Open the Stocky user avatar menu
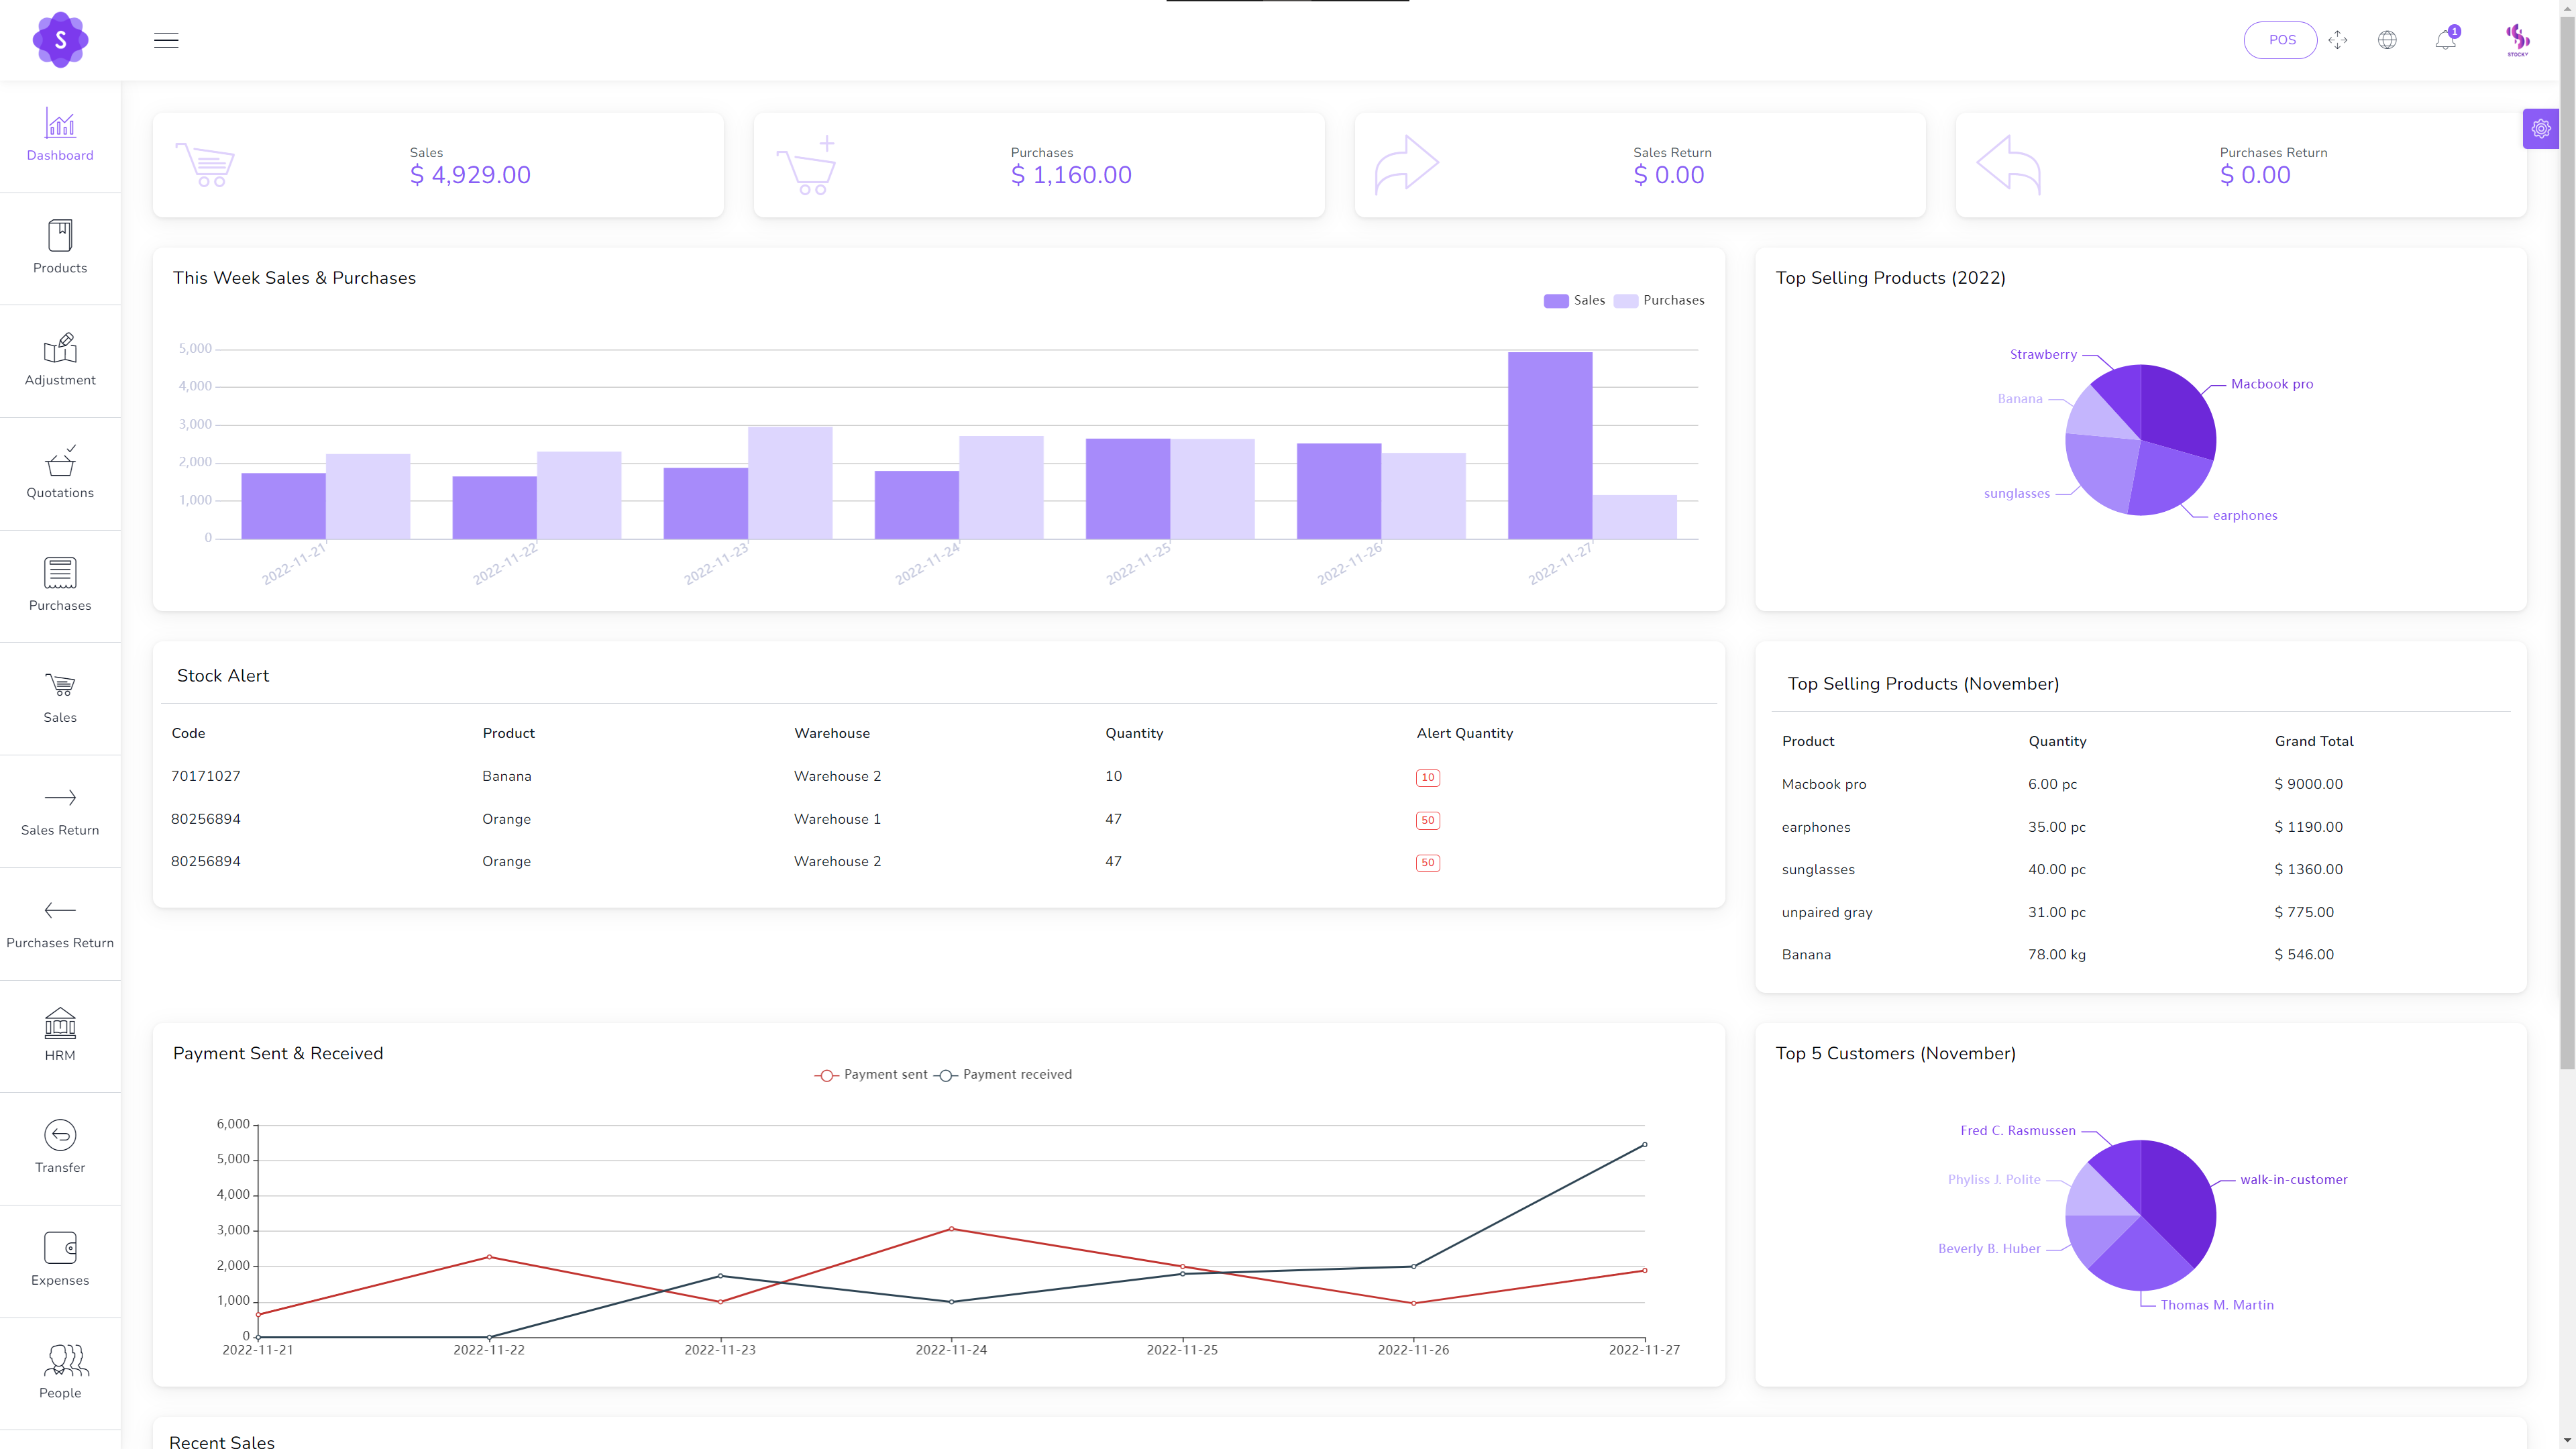2576x1449 pixels. [2517, 40]
